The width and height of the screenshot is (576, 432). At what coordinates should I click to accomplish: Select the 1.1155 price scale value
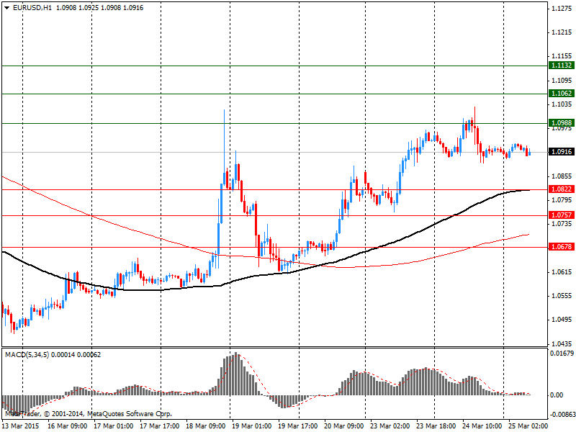click(562, 56)
